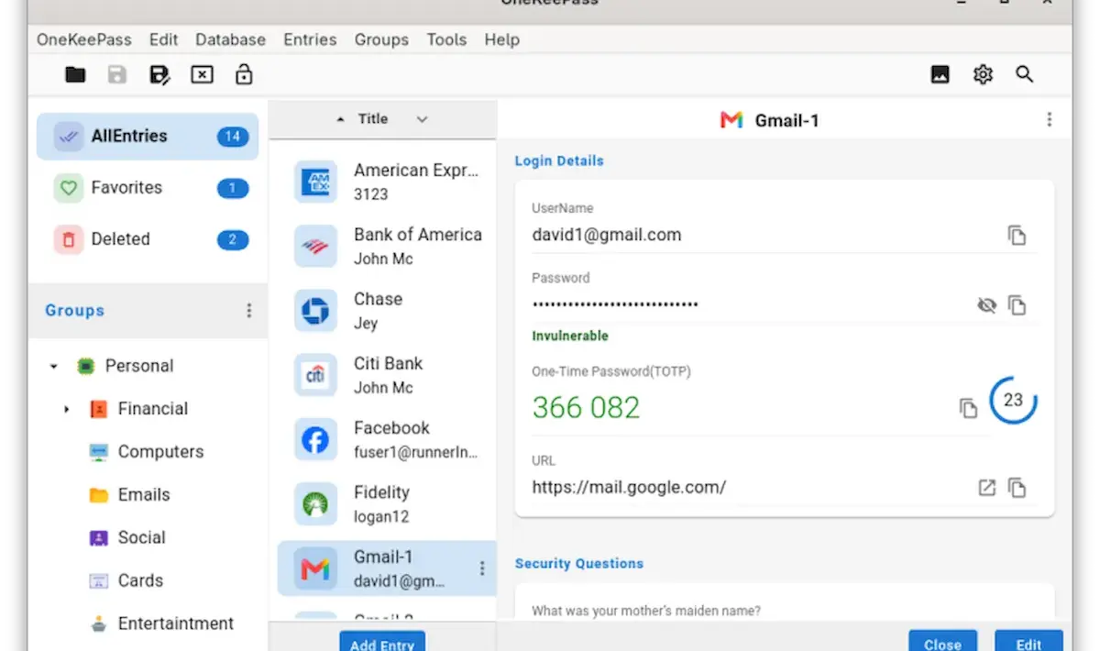This screenshot has height=651, width=1100.
Task: Click the Add Entry button
Action: [382, 643]
